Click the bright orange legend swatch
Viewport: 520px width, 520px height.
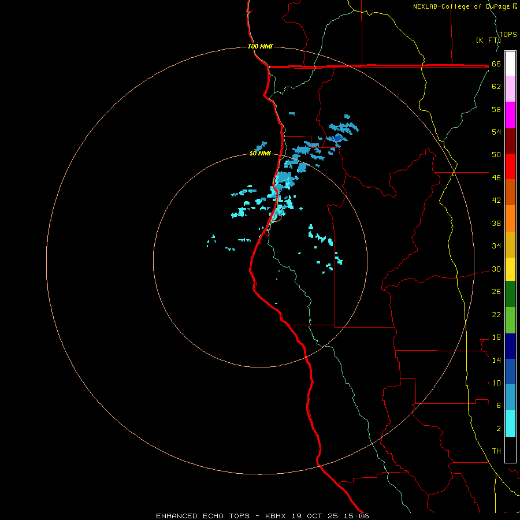point(510,218)
